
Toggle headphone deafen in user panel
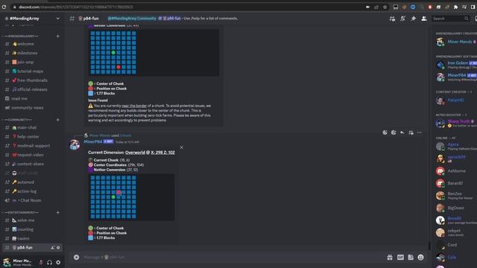pos(50,262)
